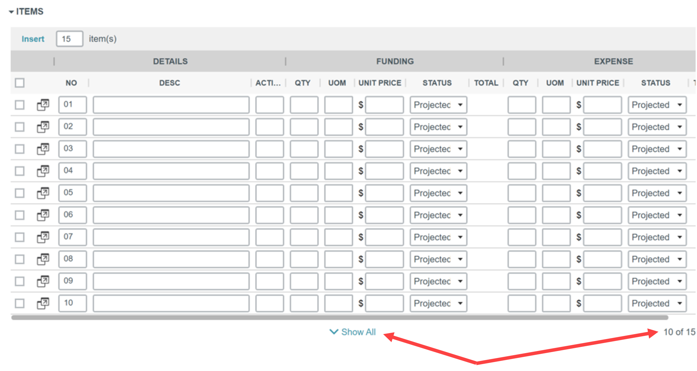The height and width of the screenshot is (371, 697).
Task: Open Expense Status dropdown for item 04
Action: (x=657, y=171)
